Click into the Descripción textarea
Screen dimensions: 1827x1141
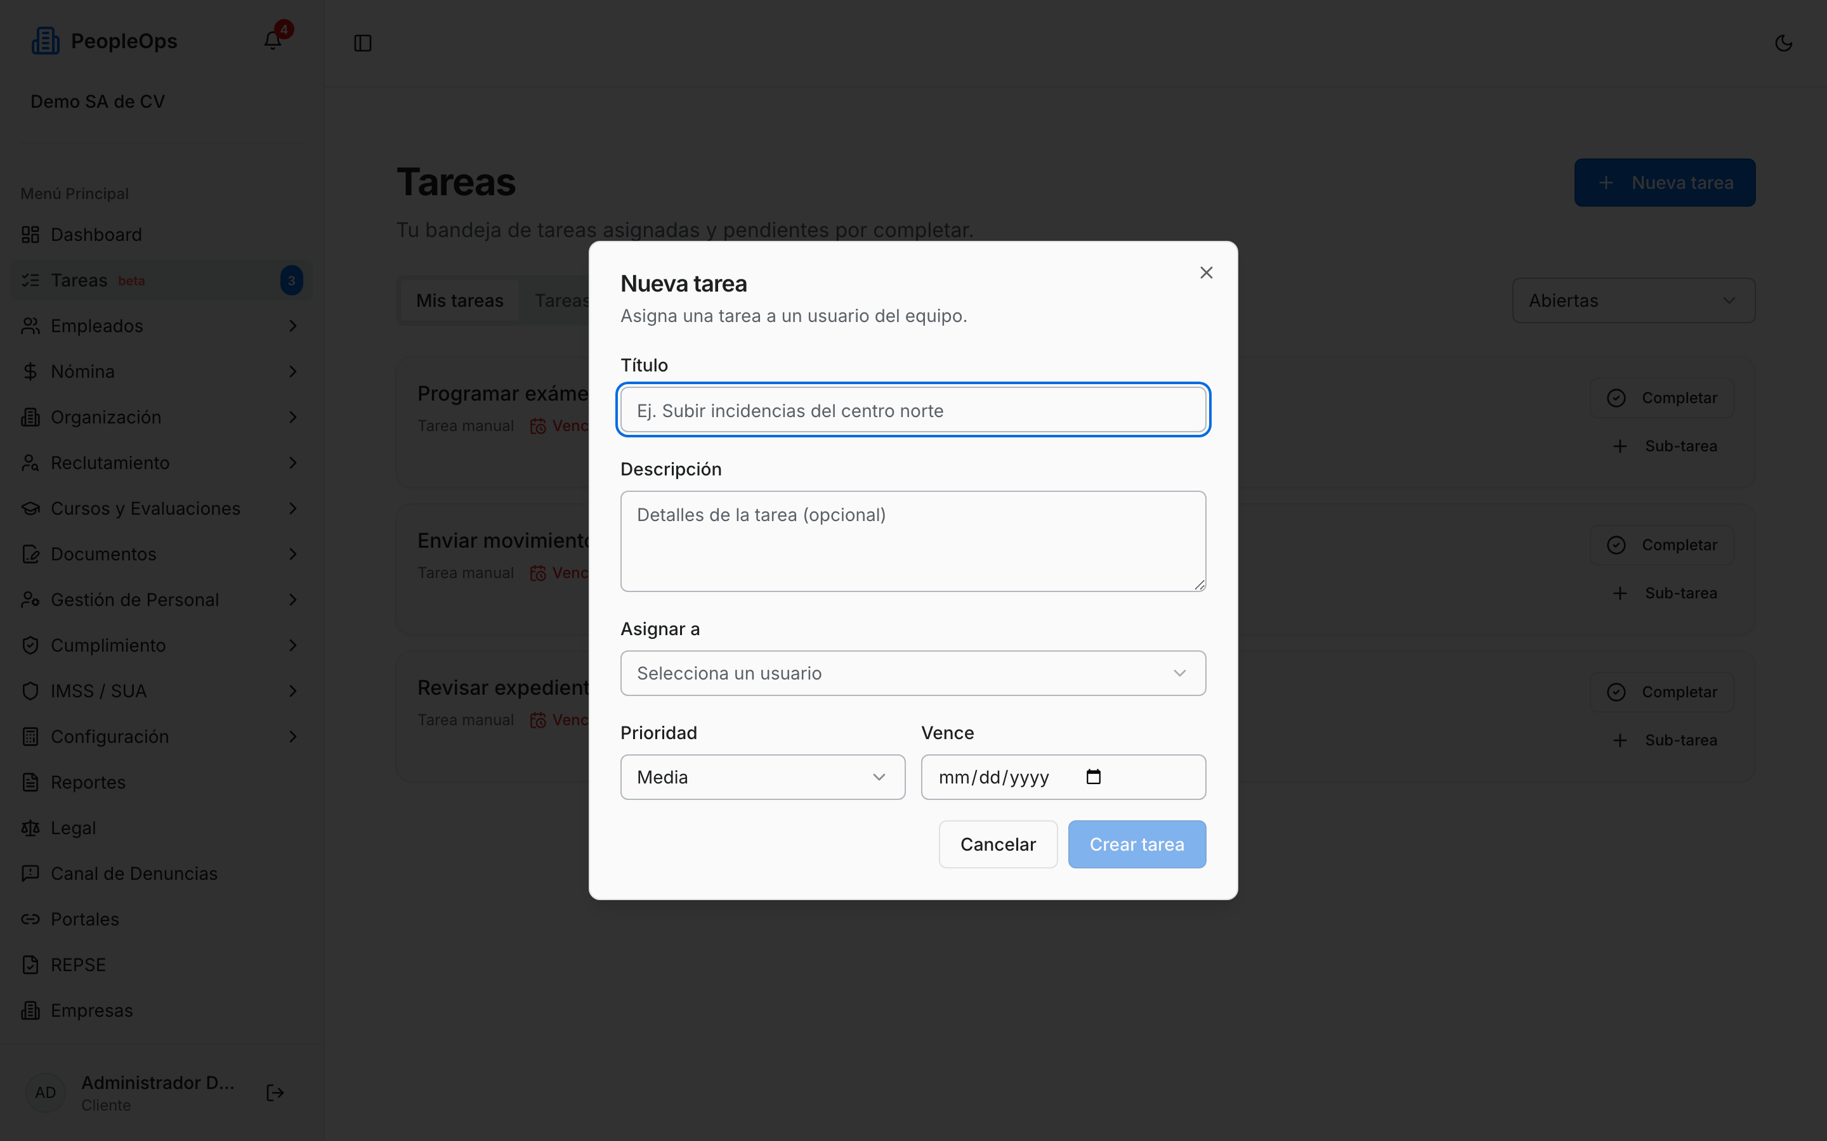(x=913, y=541)
